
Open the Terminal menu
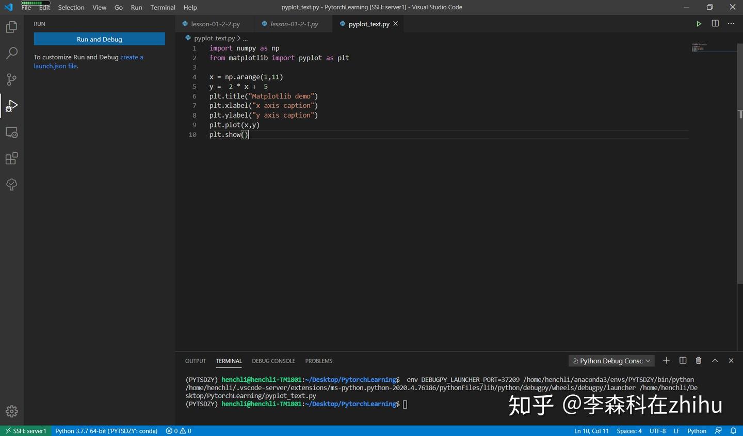pos(162,7)
